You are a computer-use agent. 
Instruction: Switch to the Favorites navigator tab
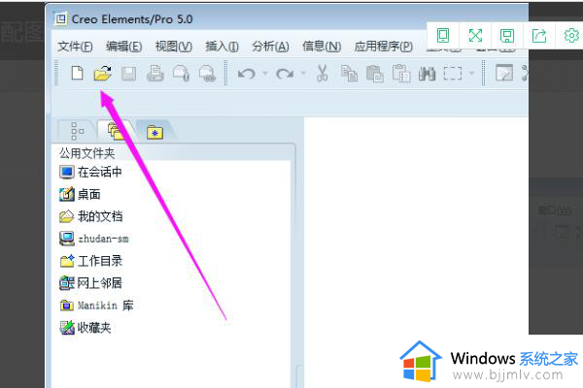pyautogui.click(x=154, y=132)
